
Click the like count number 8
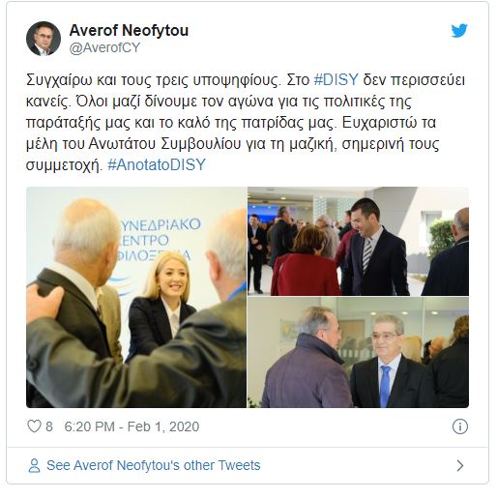pos(49,426)
